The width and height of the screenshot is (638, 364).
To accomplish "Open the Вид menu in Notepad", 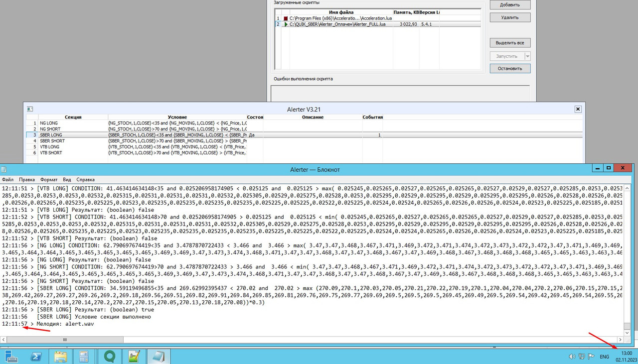I will click(x=67, y=179).
